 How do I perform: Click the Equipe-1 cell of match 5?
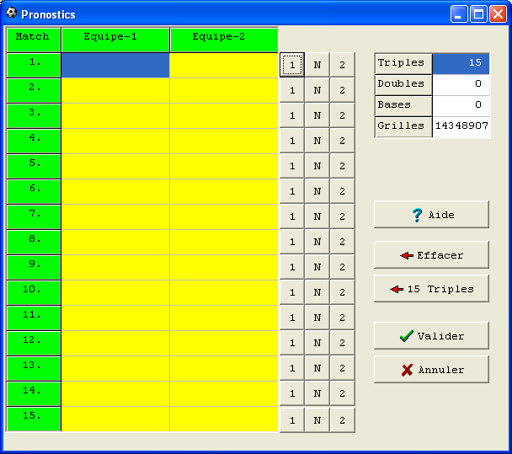click(x=115, y=166)
